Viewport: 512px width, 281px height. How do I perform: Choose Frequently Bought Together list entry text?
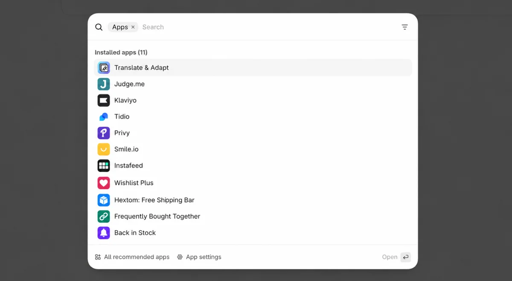(157, 216)
